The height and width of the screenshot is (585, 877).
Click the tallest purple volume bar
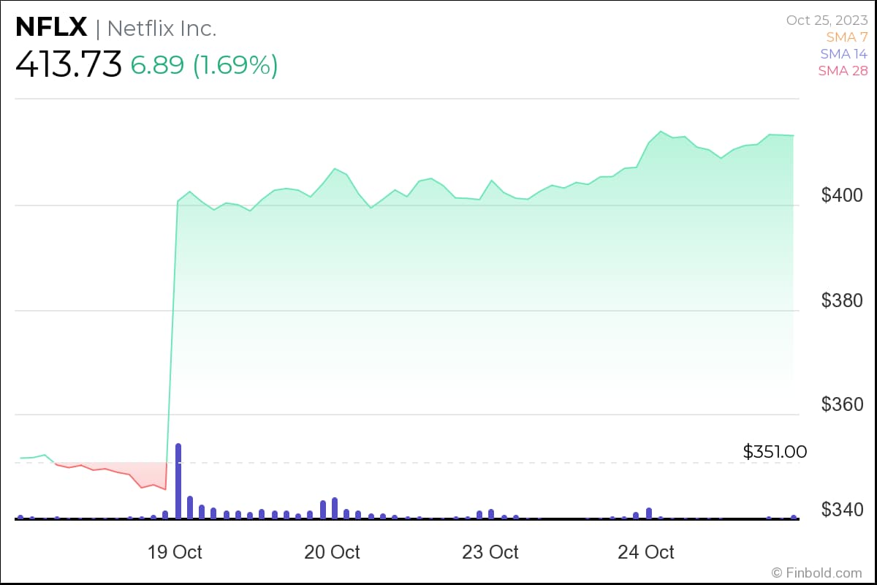pos(178,480)
